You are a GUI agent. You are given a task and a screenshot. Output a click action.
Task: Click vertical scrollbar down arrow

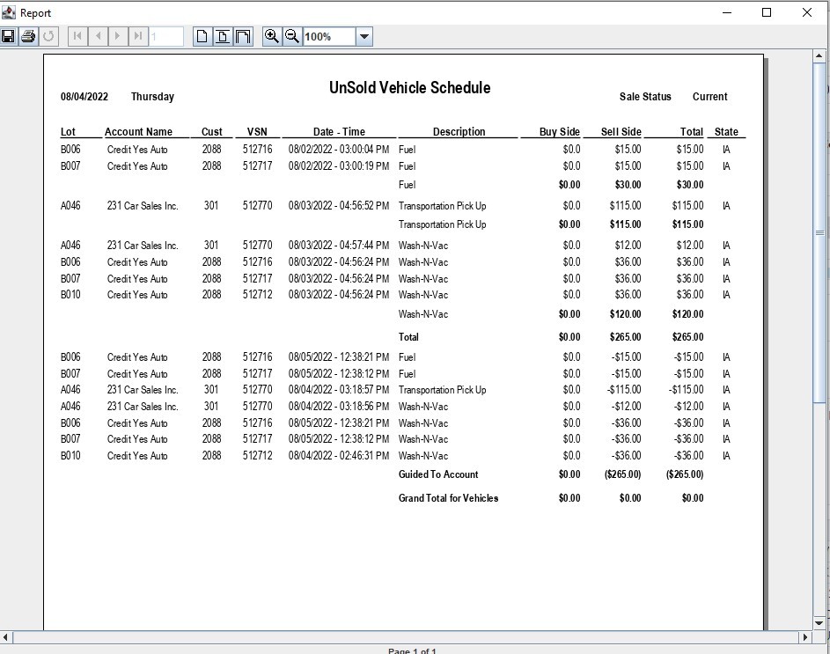820,622
